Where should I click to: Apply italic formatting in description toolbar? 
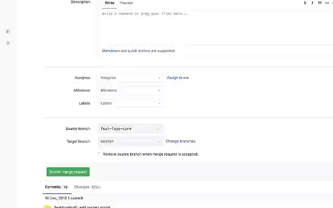pyautogui.click(x=312, y=3)
